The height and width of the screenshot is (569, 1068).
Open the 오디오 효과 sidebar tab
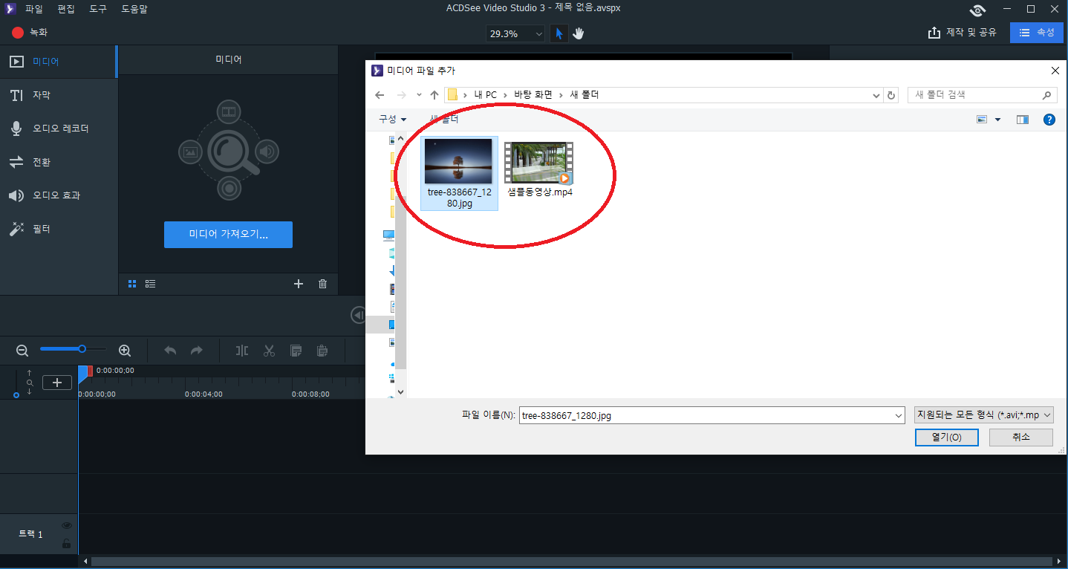coord(58,195)
